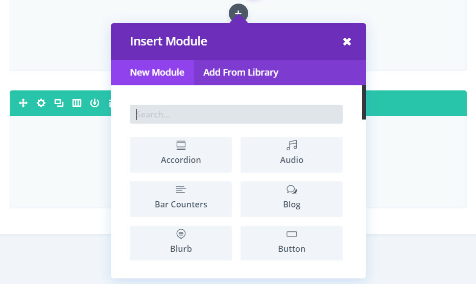Change the row column structure icon
The height and width of the screenshot is (284, 476).
pyautogui.click(x=77, y=103)
